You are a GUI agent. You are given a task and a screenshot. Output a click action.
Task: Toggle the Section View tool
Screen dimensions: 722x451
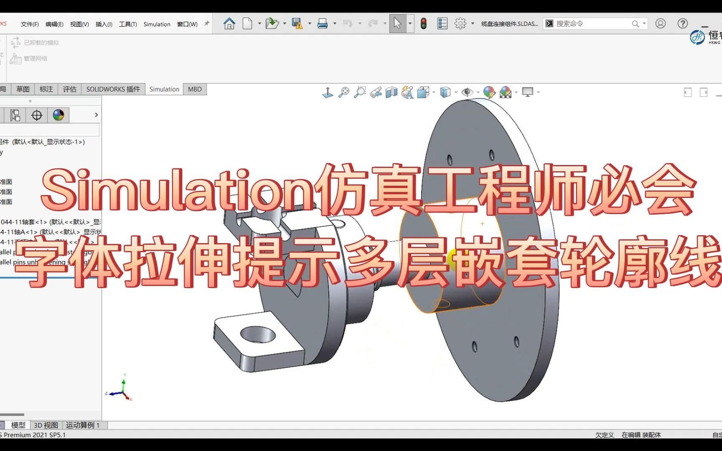pos(392,92)
